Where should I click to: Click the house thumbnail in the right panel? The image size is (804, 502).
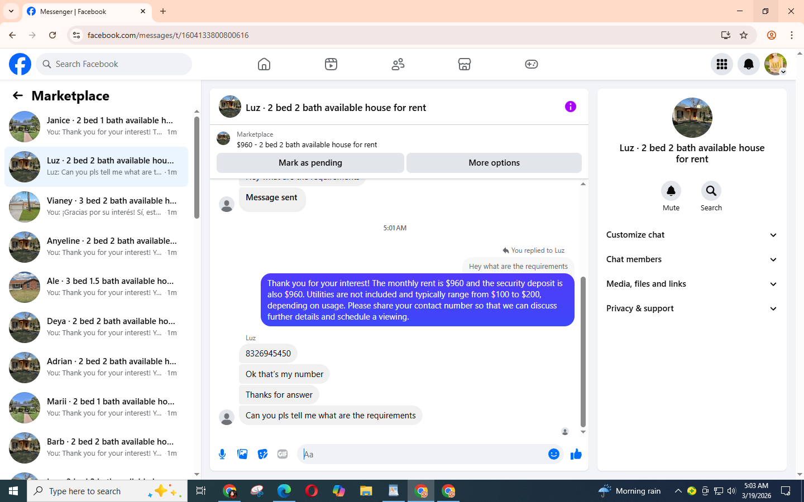(692, 118)
